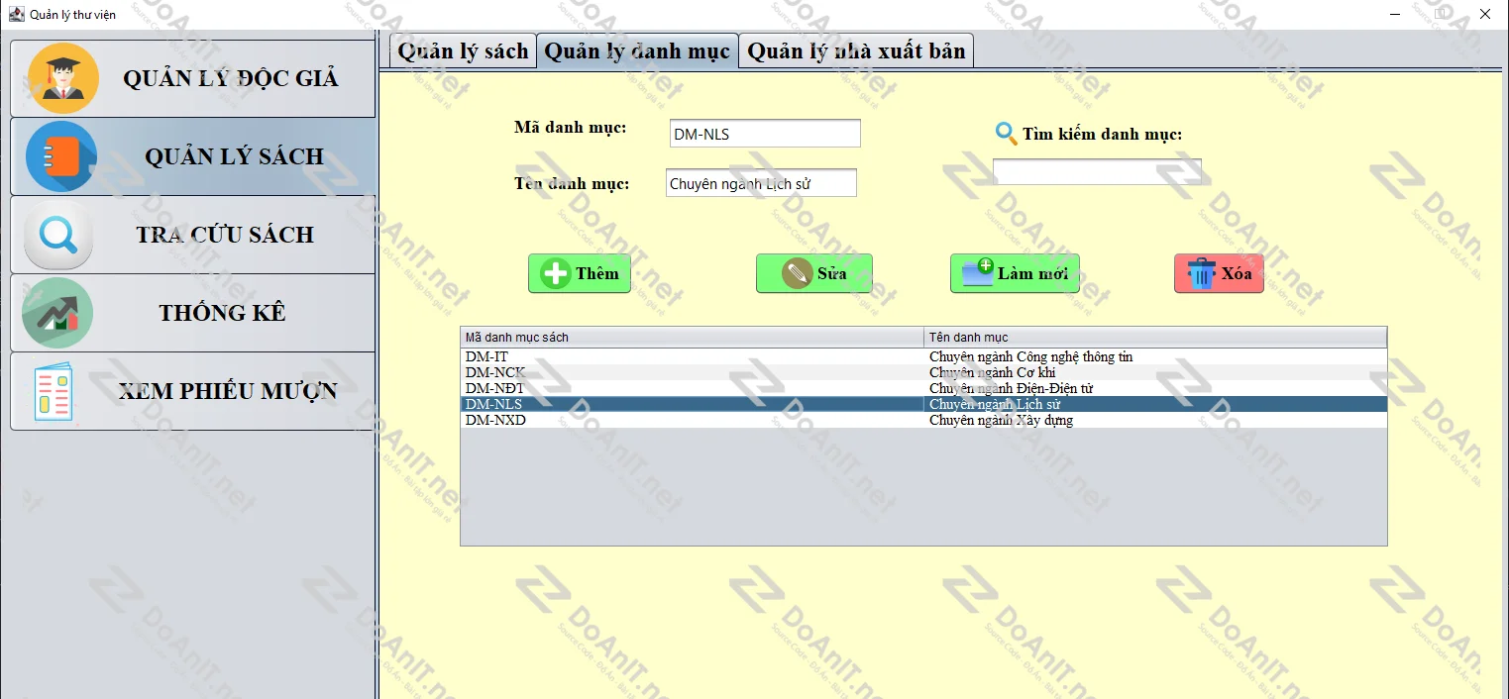Go to Quản lý độc giả section
The image size is (1509, 699).
[x=230, y=78]
